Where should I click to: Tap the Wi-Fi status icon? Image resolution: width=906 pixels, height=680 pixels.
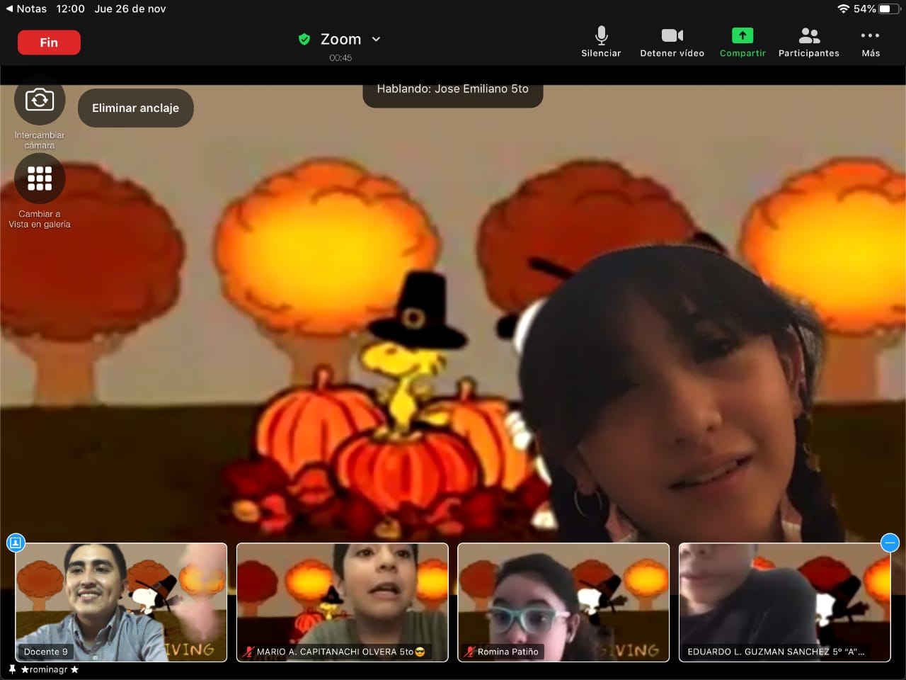(843, 8)
